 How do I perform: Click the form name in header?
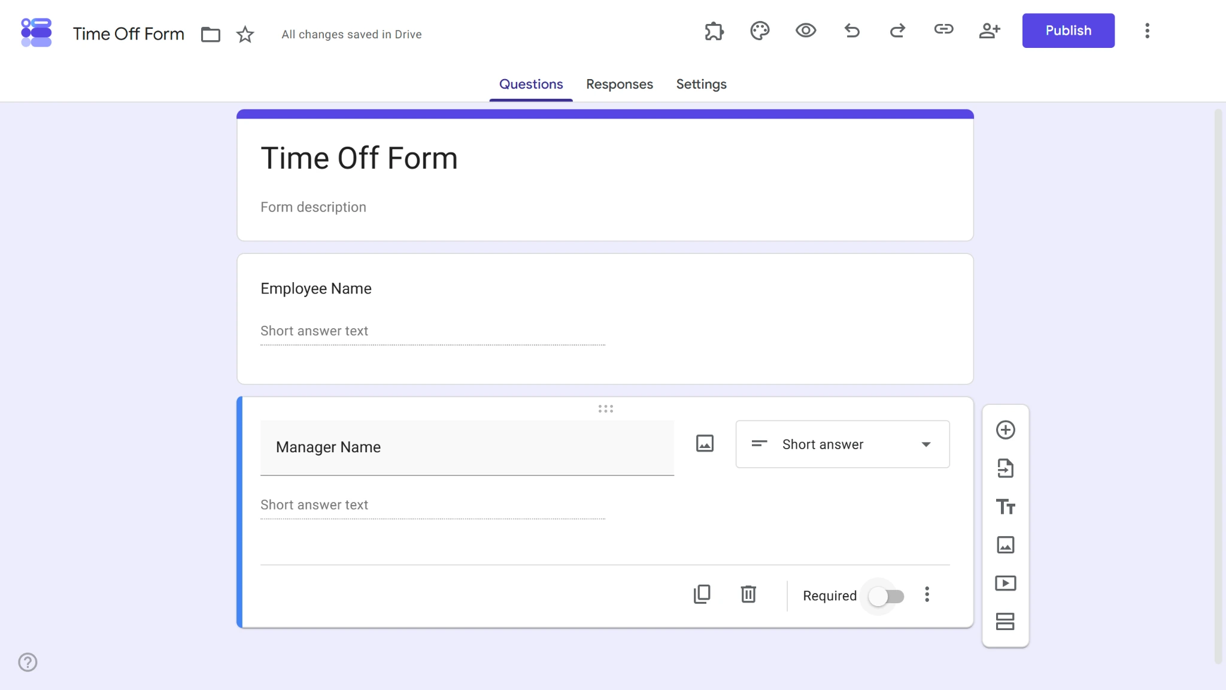point(129,34)
